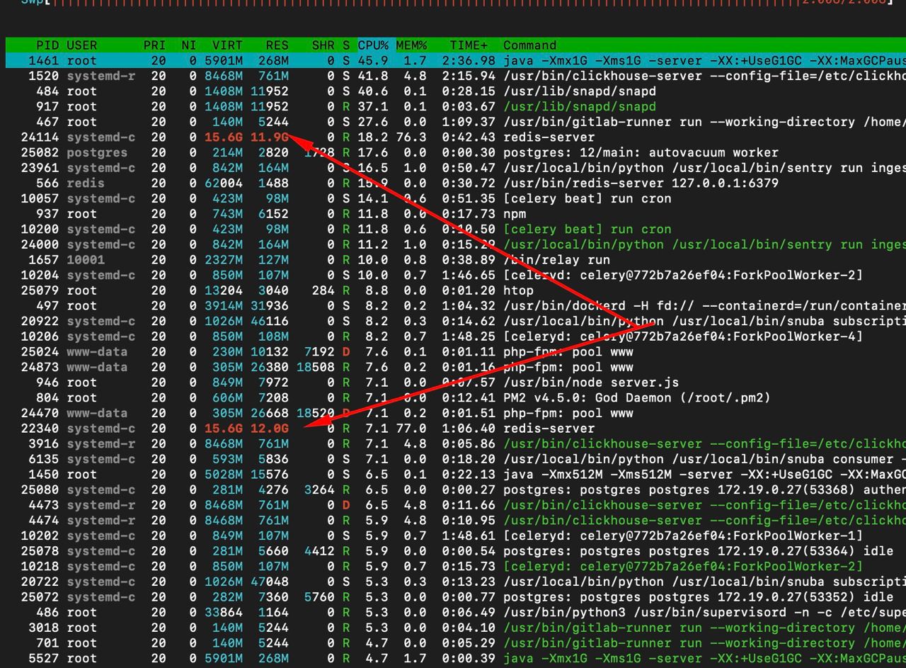The image size is (906, 668).
Task: Click the Command column header
Action: pyautogui.click(x=529, y=45)
